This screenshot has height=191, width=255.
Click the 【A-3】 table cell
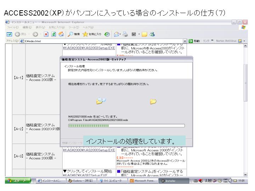[19, 156]
